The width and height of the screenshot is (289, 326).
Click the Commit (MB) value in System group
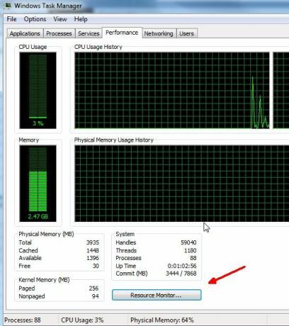pos(181,274)
